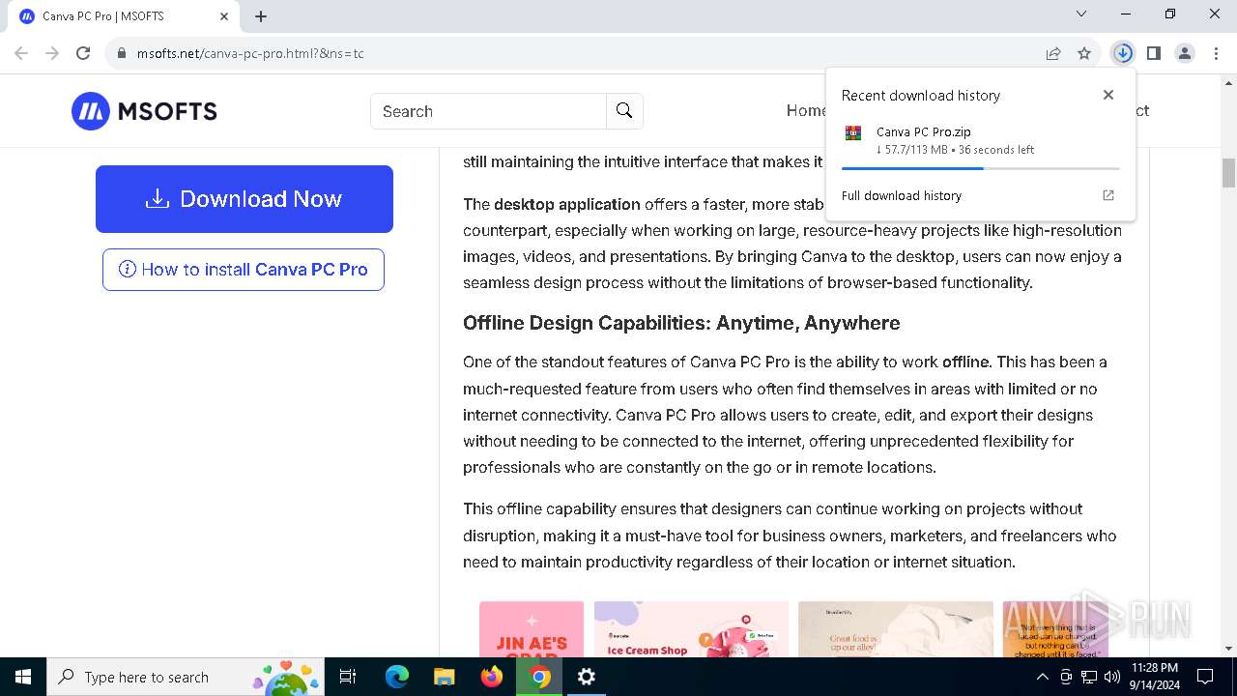The width and height of the screenshot is (1237, 696).
Task: Open File Explorer from the taskbar
Action: (x=444, y=677)
